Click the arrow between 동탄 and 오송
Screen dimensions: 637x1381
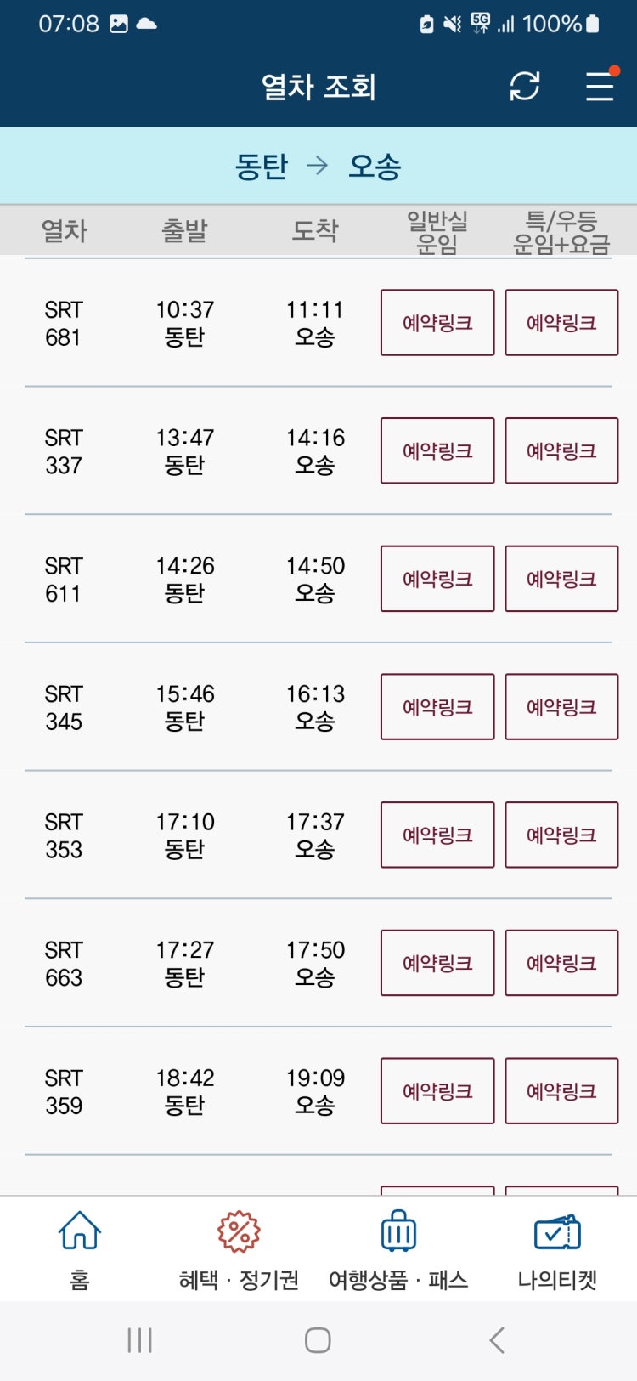coord(317,166)
